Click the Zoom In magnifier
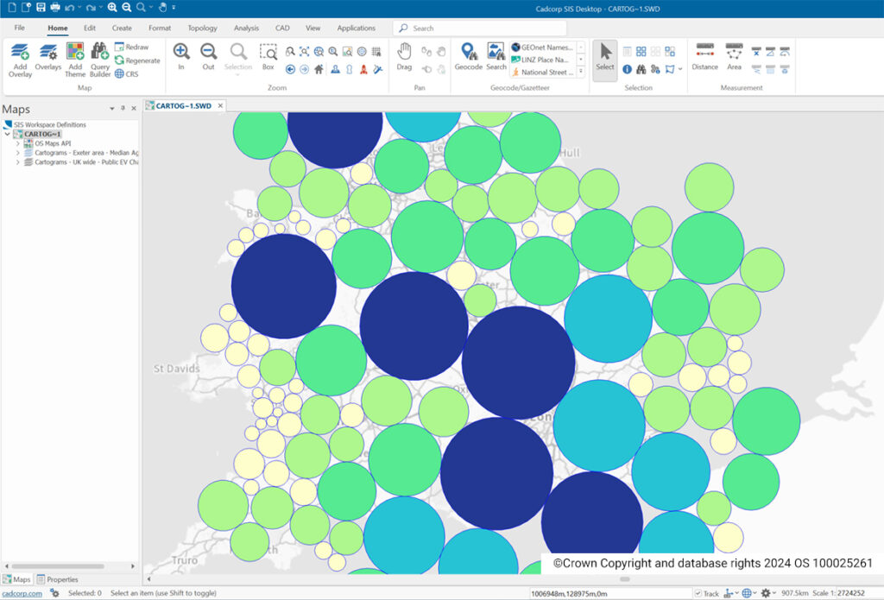Image resolution: width=884 pixels, height=600 pixels. 181,51
